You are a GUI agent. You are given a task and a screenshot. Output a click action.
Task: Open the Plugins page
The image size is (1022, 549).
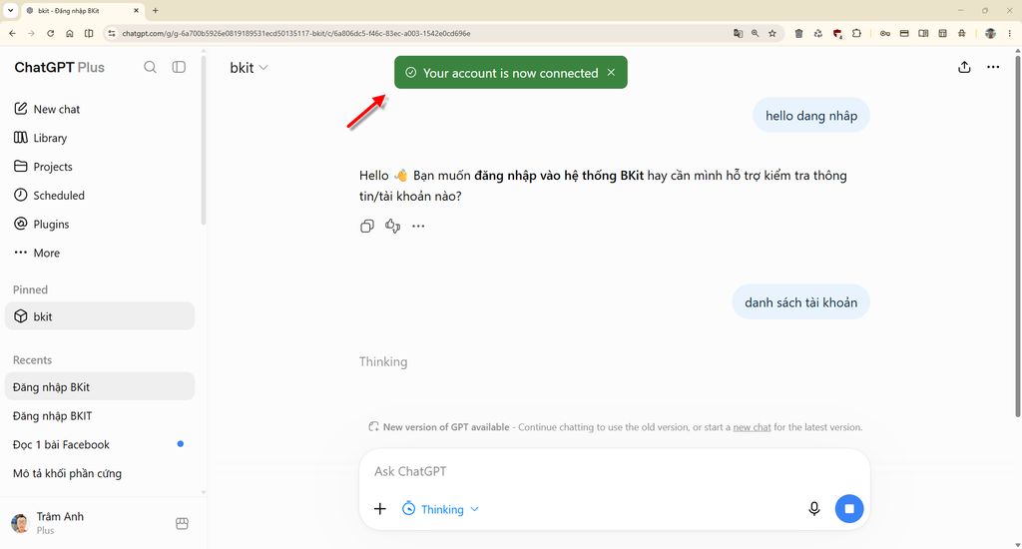coord(100,224)
